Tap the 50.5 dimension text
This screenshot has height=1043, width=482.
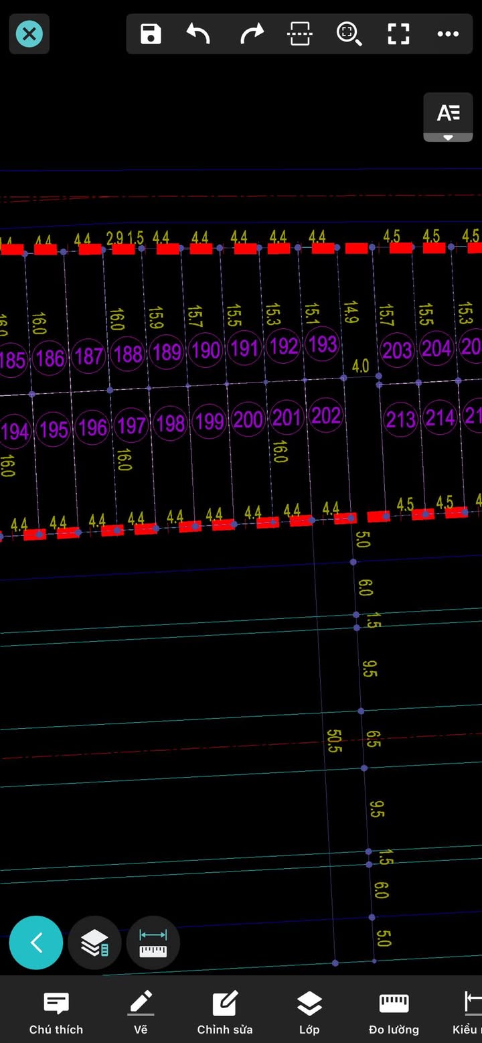[334, 740]
